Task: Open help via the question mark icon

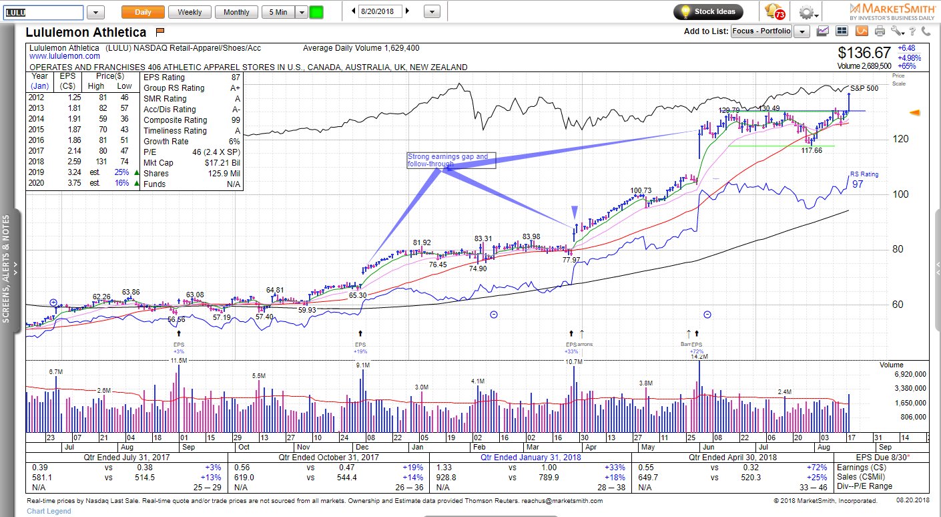Action: coord(913,31)
